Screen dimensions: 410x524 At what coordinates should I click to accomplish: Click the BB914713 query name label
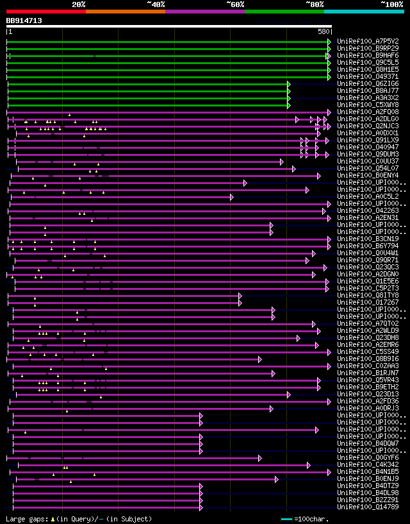[24, 21]
